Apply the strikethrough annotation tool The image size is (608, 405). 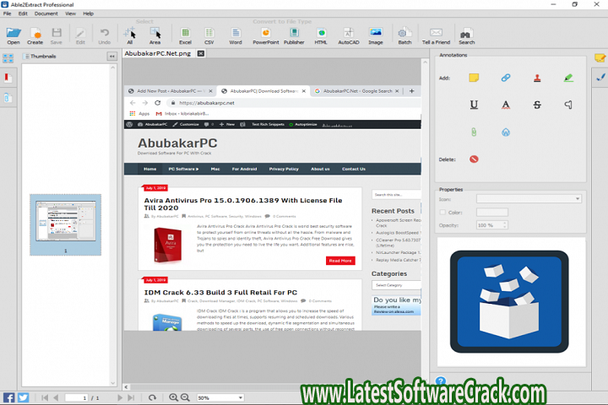pos(536,105)
